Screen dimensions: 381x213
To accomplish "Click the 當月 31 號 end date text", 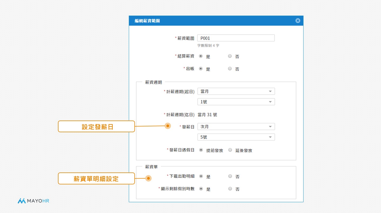I will coord(207,115).
